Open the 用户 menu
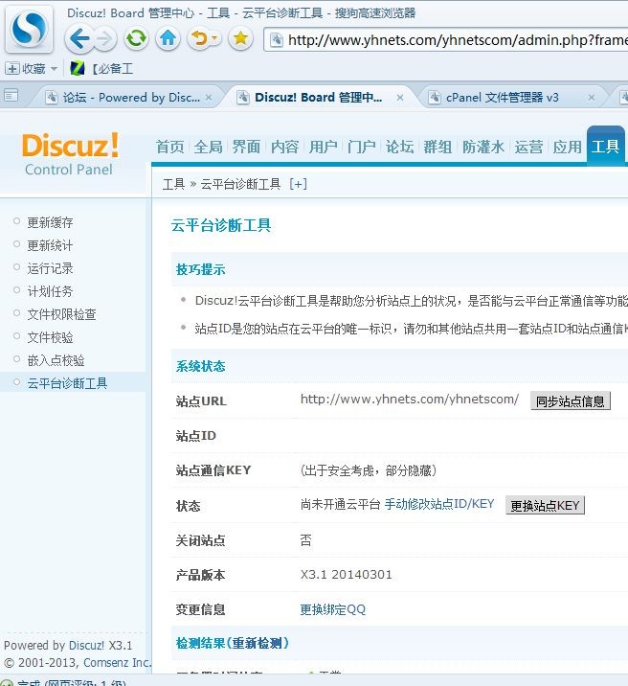Image resolution: width=628 pixels, height=686 pixels. pos(323,147)
